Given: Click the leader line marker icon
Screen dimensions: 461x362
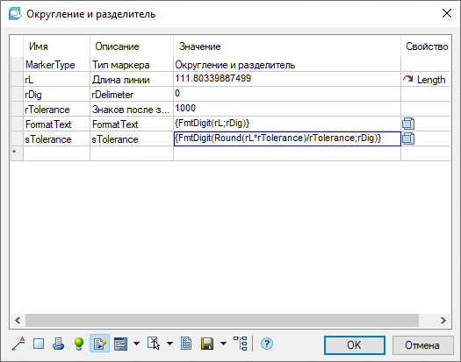Looking at the screenshot, I should 18,344.
